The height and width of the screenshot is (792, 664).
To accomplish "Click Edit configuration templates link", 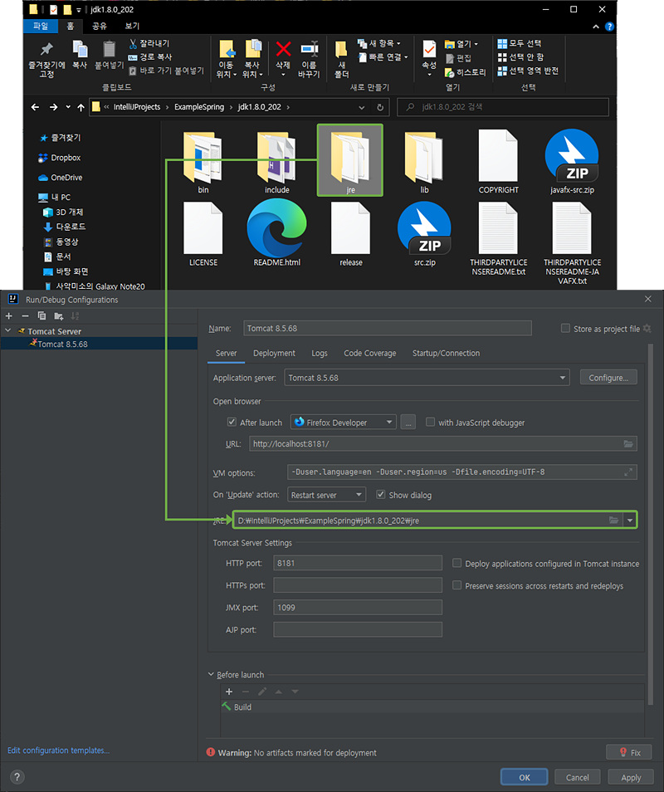I will tap(59, 750).
